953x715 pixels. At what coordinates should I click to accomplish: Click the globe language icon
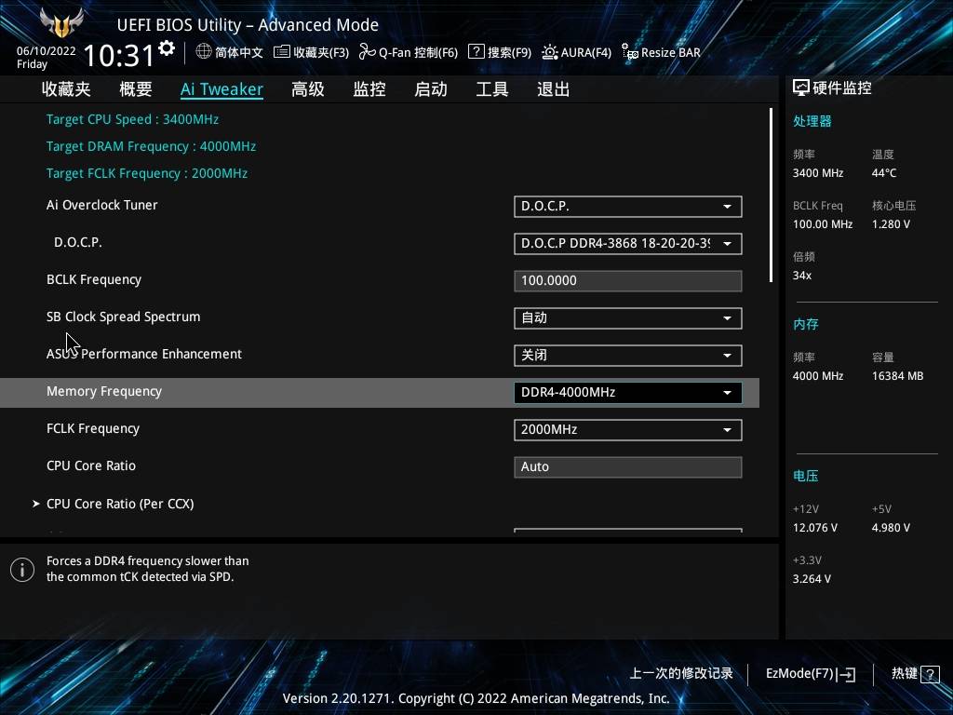pos(204,52)
